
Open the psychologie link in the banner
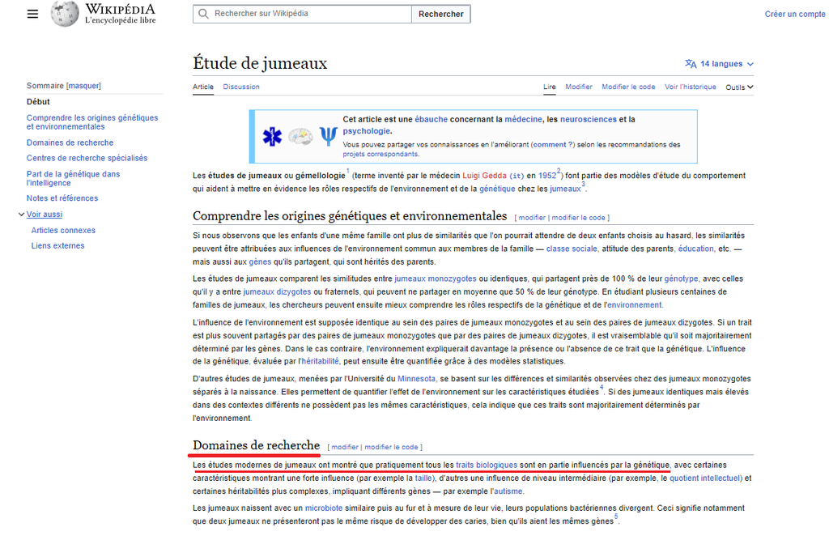[366, 131]
